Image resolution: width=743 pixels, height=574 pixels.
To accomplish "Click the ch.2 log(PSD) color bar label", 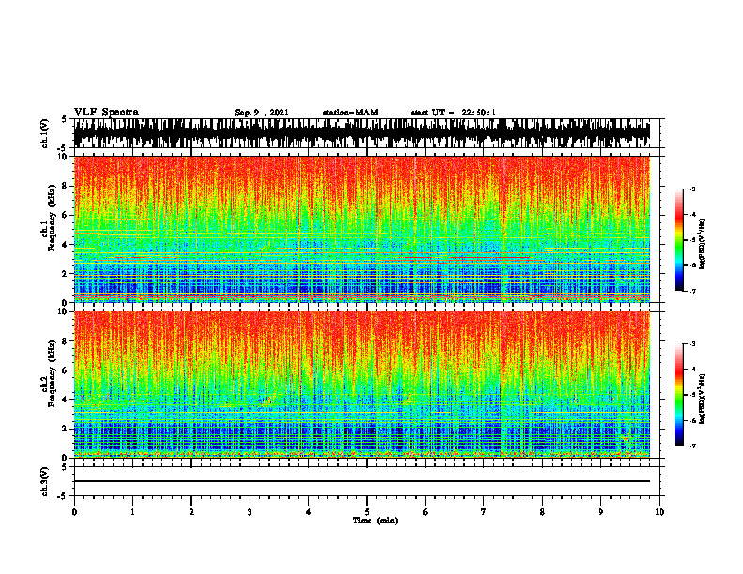I will coord(703,399).
